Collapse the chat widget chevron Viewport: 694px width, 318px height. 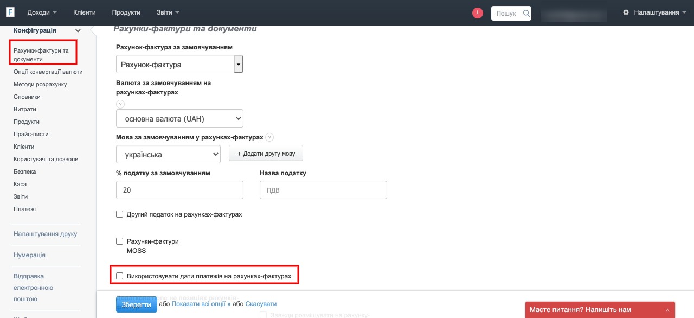tap(667, 310)
